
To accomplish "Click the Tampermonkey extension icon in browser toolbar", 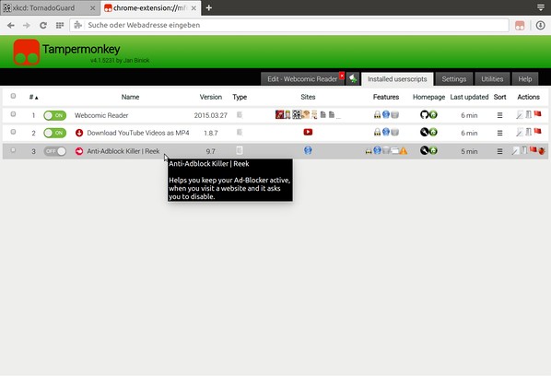I will 520,25.
